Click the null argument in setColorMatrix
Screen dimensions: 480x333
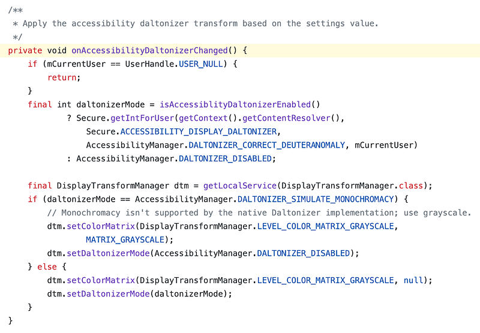pos(413,280)
